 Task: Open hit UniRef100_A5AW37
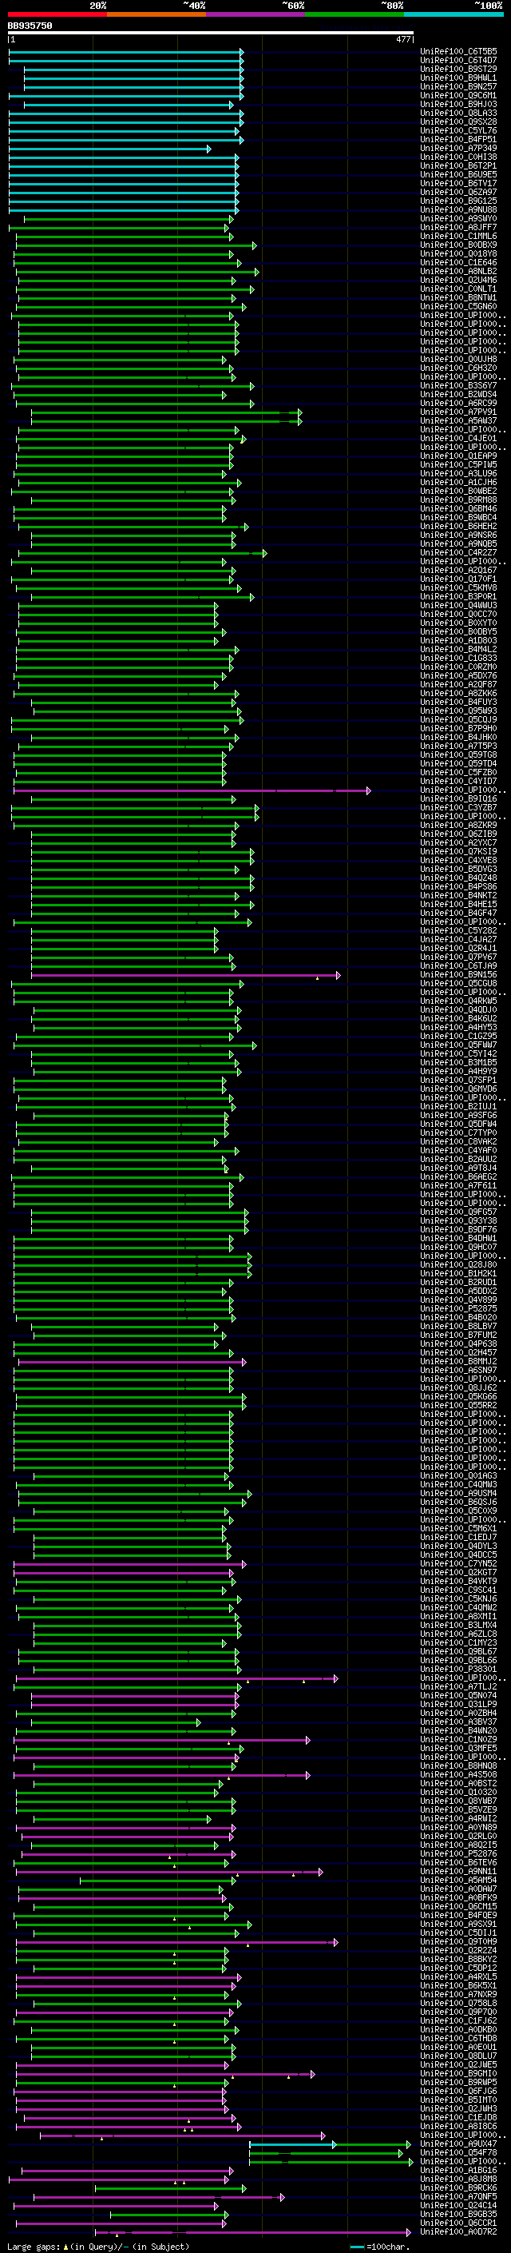pyautogui.click(x=458, y=420)
